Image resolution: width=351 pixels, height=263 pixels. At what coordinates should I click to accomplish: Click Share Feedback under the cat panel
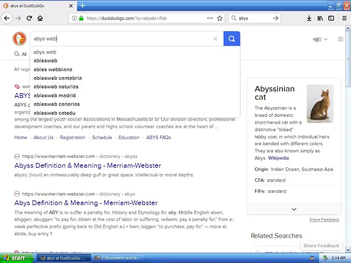click(x=324, y=220)
